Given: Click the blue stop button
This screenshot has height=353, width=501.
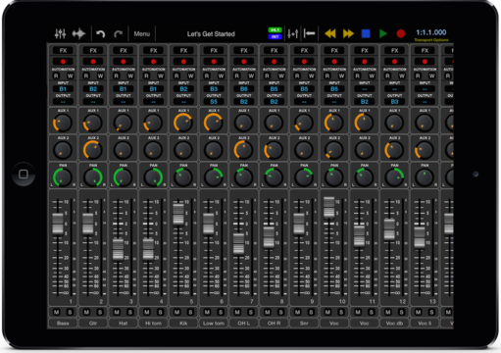Looking at the screenshot, I should pyautogui.click(x=366, y=33).
